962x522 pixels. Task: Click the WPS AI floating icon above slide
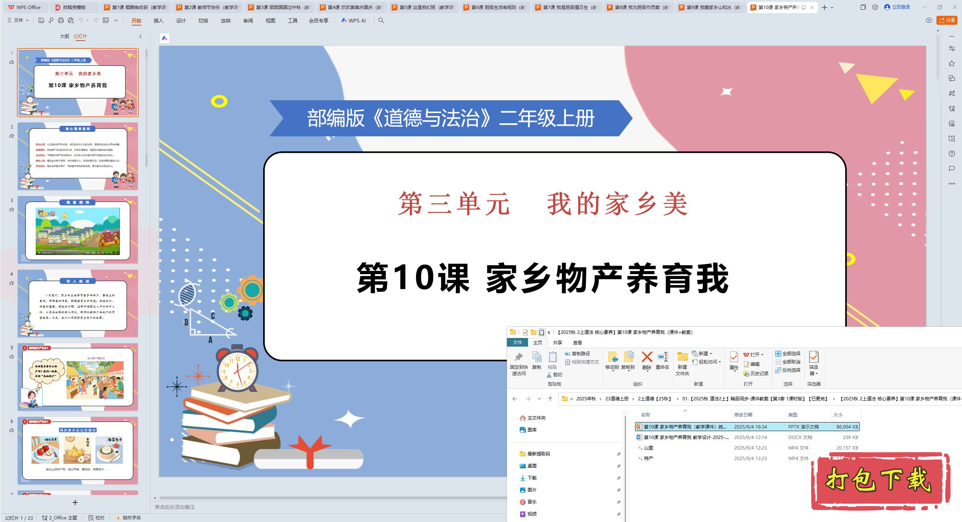165,38
